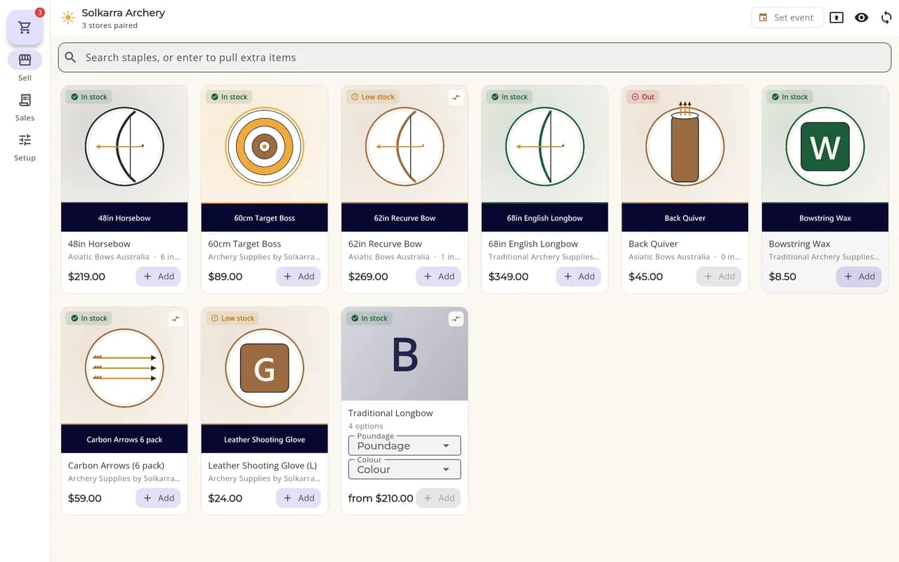
Task: Click the In stock badge on Traditional Longbow
Action: coord(369,318)
